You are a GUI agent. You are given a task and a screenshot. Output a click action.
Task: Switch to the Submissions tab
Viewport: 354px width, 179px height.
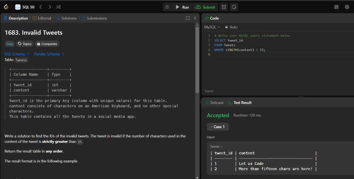point(94,18)
